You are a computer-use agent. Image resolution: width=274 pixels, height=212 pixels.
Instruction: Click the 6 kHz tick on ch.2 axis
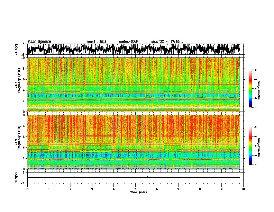pos(24,137)
